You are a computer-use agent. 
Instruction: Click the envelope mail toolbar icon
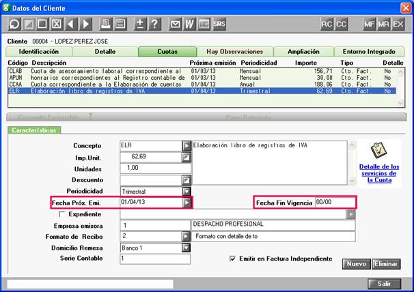176,25
